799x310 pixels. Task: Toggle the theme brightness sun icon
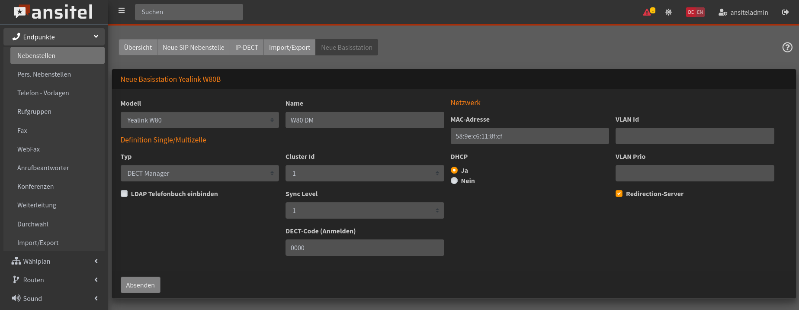[668, 12]
